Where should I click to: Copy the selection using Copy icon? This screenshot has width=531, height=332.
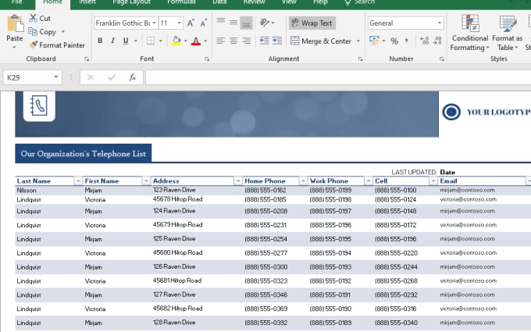(33, 31)
